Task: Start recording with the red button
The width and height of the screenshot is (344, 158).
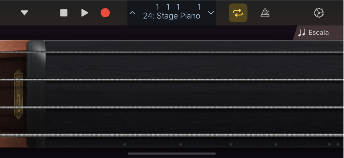Action: tap(105, 13)
